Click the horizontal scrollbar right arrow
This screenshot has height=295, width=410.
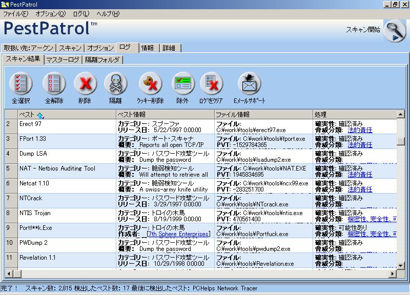(393, 273)
